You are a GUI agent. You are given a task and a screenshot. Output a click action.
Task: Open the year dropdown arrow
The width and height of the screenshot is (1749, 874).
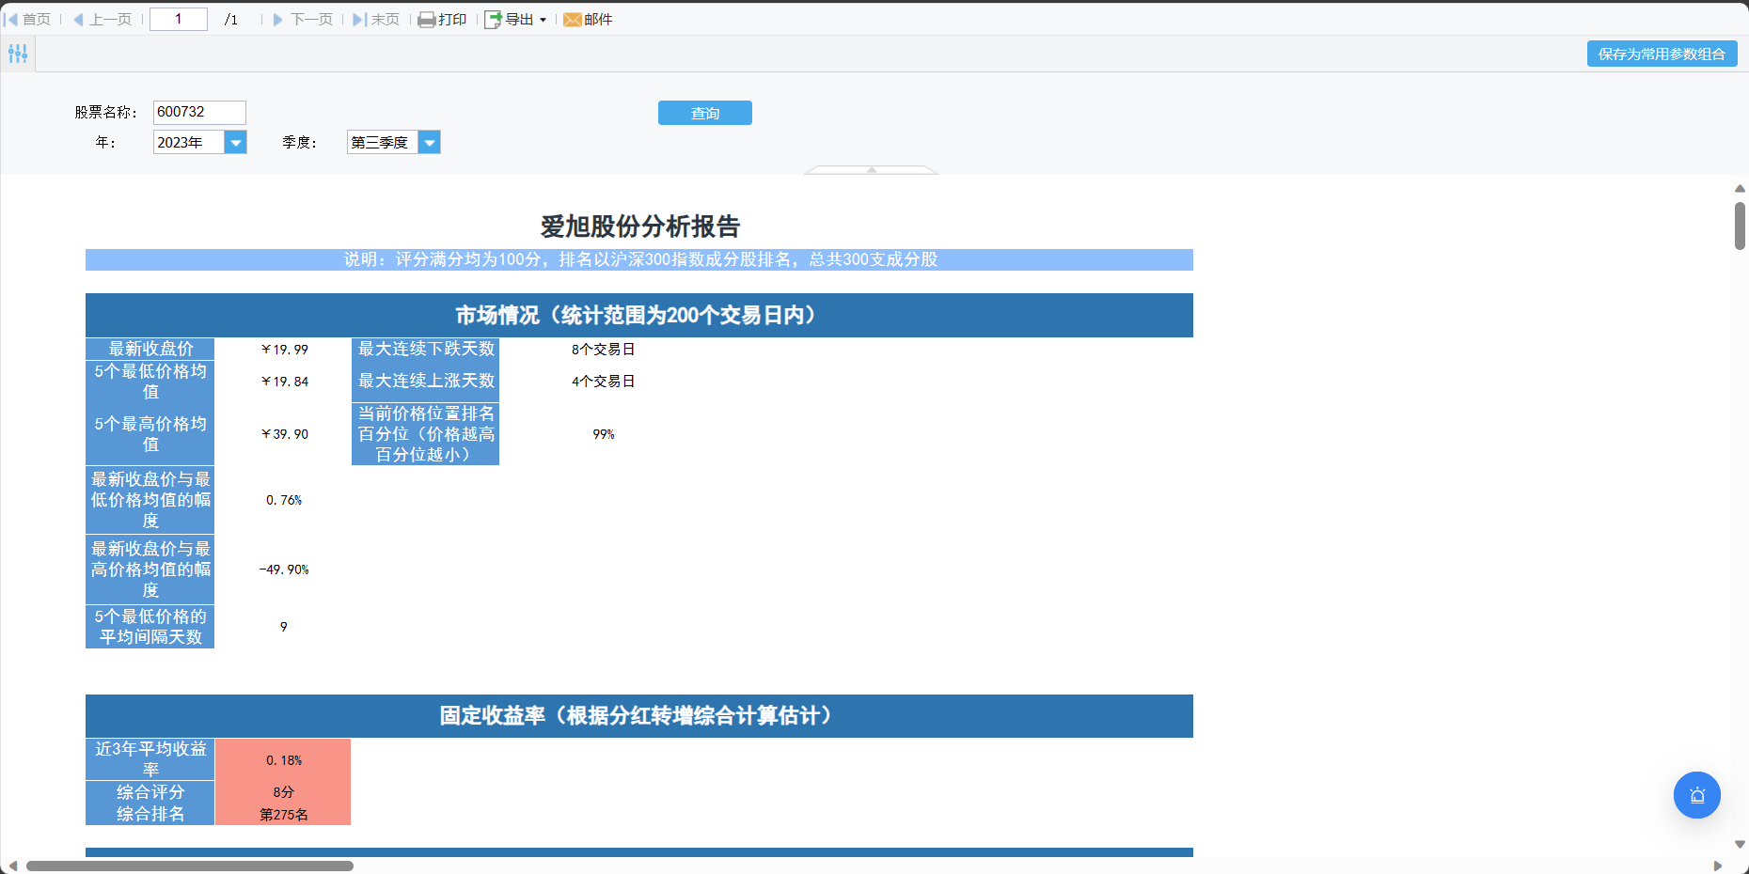pos(236,142)
